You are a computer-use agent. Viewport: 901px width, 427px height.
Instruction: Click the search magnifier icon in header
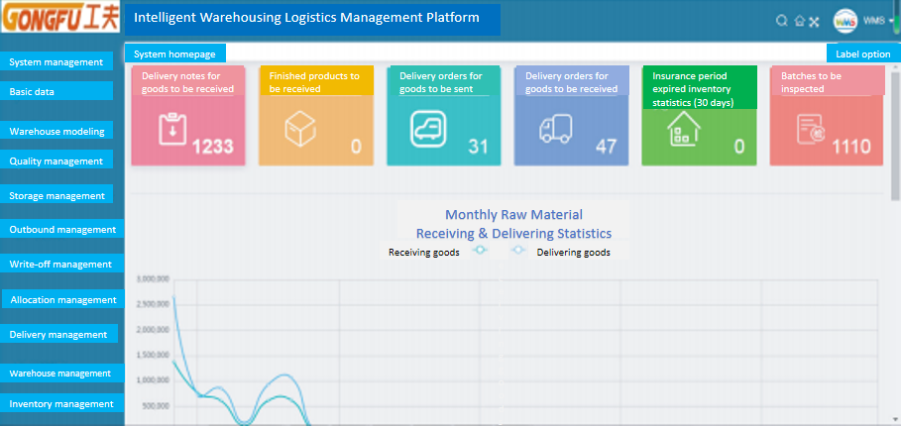click(x=781, y=21)
